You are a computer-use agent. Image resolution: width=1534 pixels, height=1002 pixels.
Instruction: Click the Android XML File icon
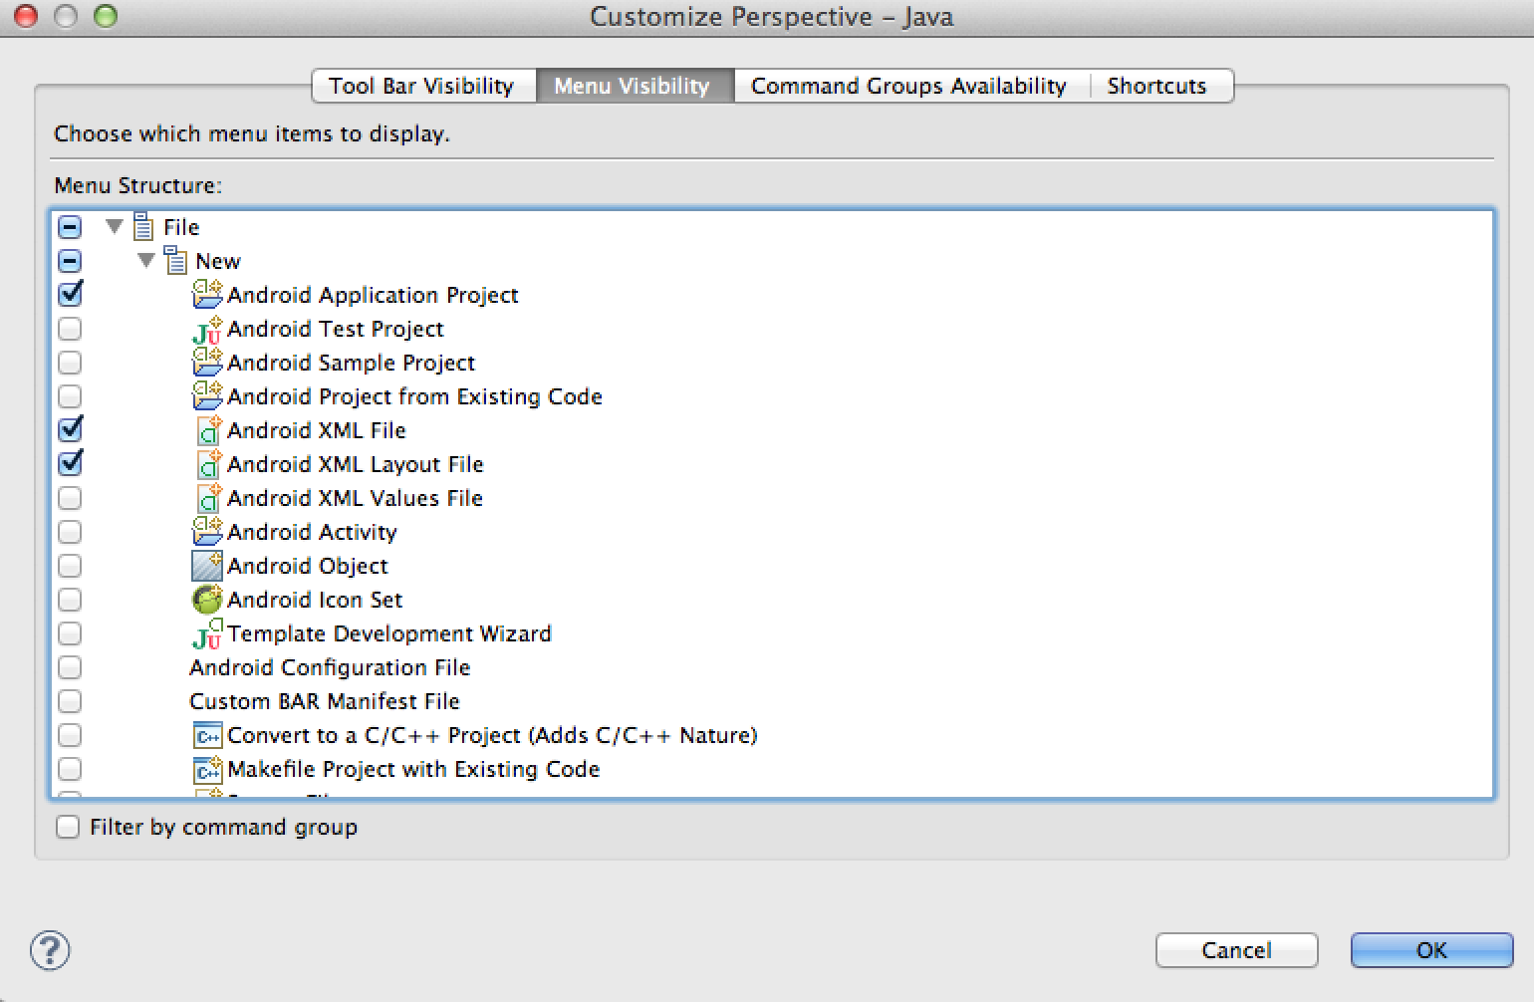[x=208, y=430]
